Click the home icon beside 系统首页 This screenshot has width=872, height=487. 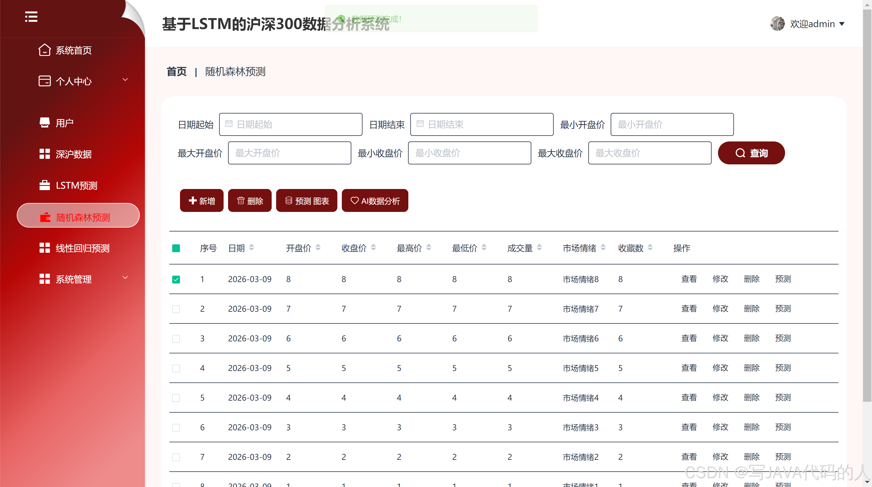point(44,50)
